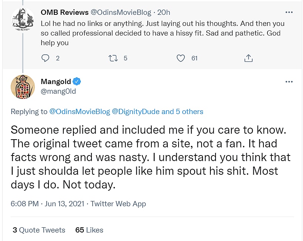Open more options on OMB Reviews tweet
The image size is (303, 241).
click(x=289, y=13)
